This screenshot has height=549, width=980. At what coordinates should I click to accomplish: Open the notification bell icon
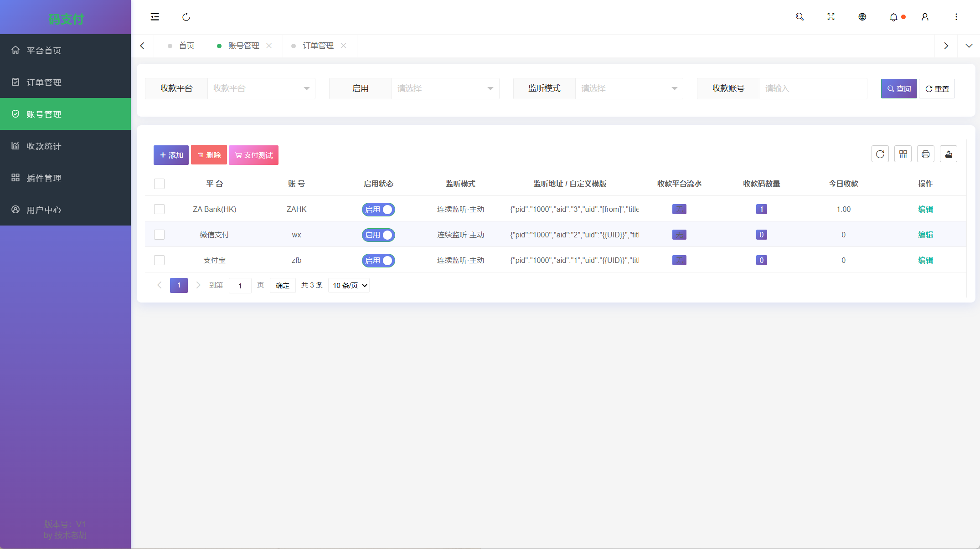point(893,17)
